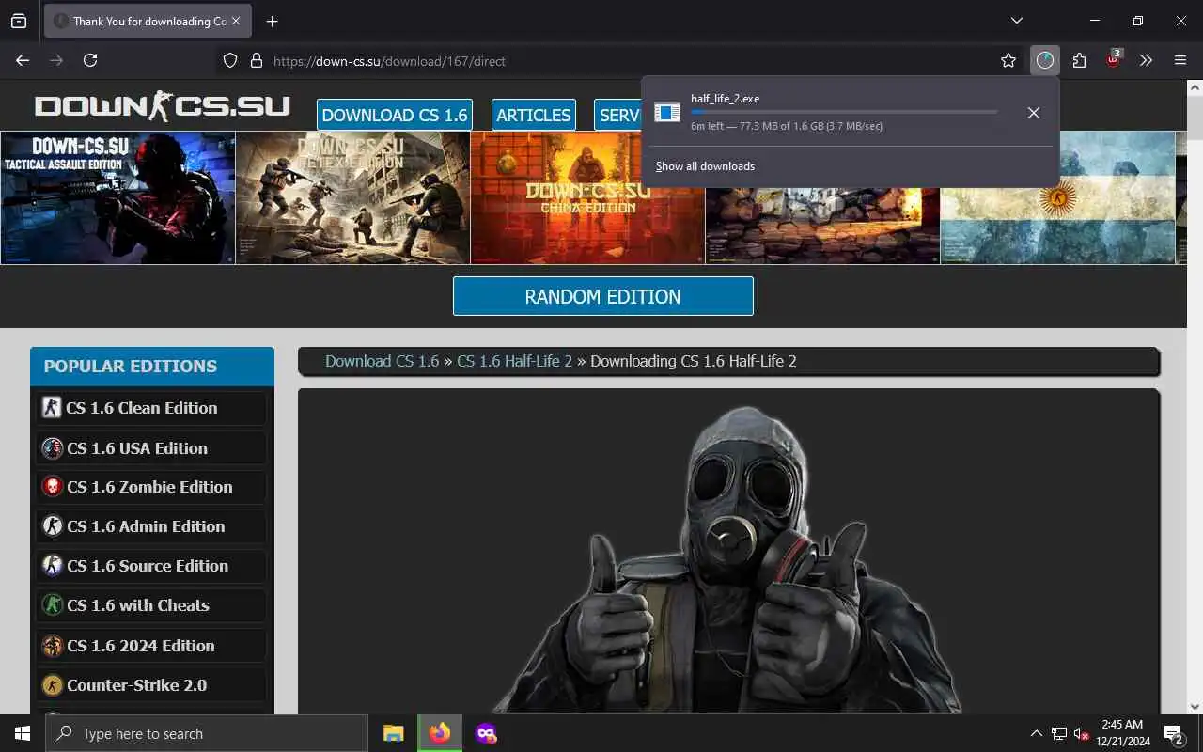Click the gas mask soldier image
The width and height of the screenshot is (1203, 752).
tap(728, 559)
